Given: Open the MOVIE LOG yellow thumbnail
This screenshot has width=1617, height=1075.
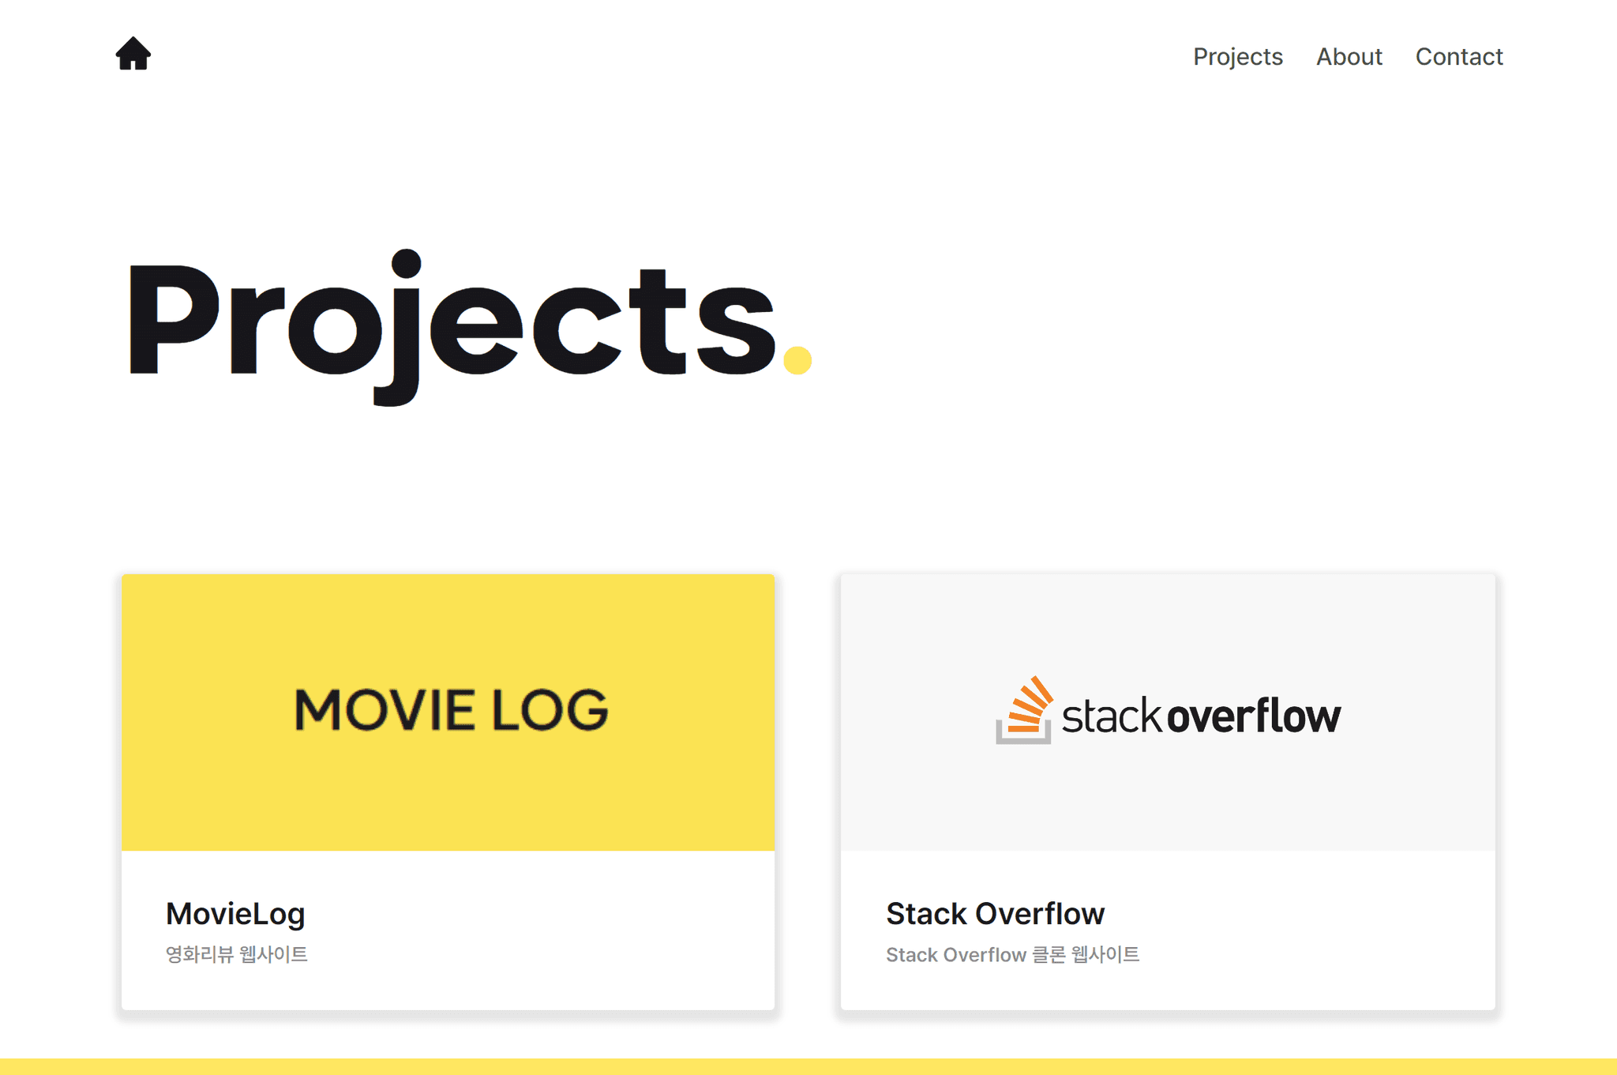Looking at the screenshot, I should pyautogui.click(x=448, y=712).
